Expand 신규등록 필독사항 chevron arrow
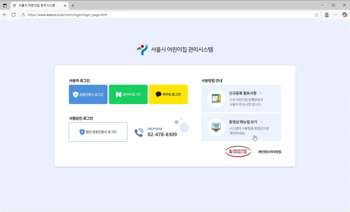The image size is (350, 212). click(261, 93)
